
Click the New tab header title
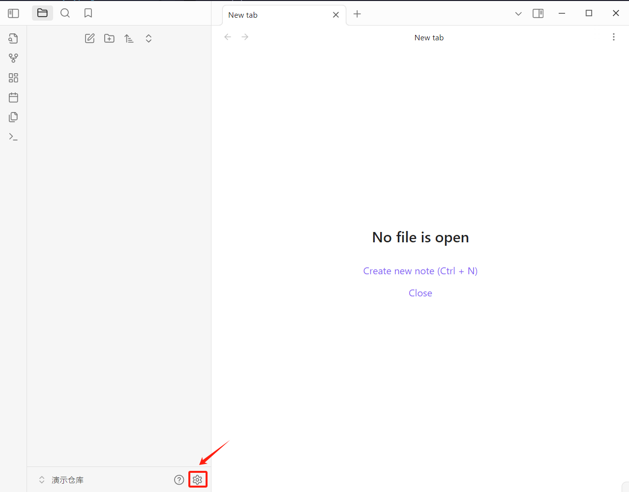tap(429, 38)
